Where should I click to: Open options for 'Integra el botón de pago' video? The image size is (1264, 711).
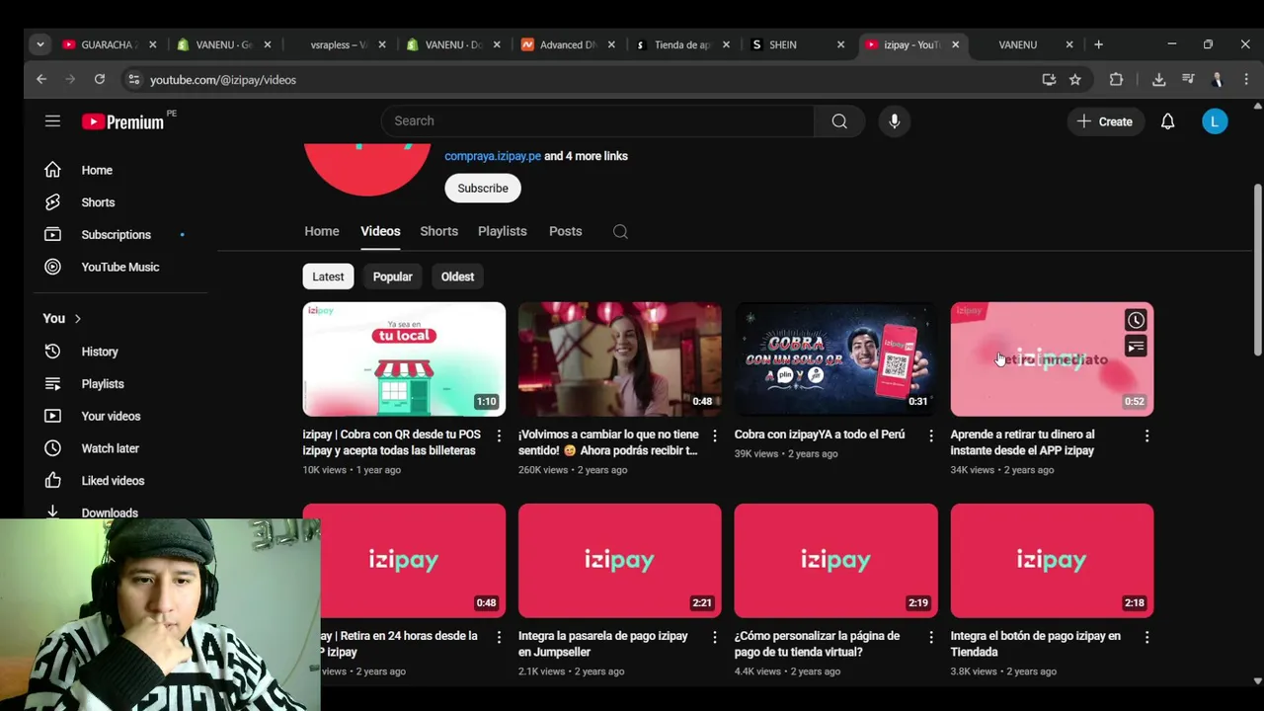pos(1146,638)
